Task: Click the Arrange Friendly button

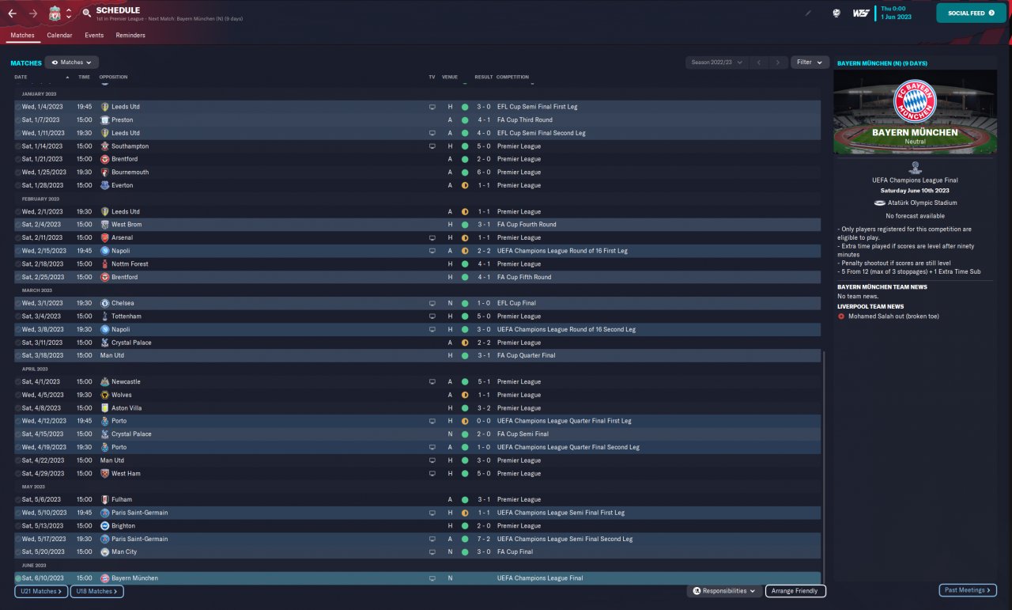Action: tap(795, 591)
